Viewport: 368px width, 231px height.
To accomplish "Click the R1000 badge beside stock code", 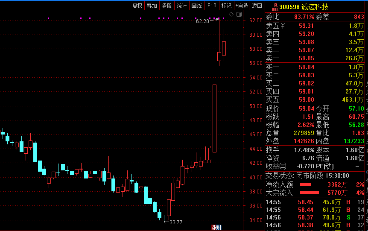I will point(275,7).
